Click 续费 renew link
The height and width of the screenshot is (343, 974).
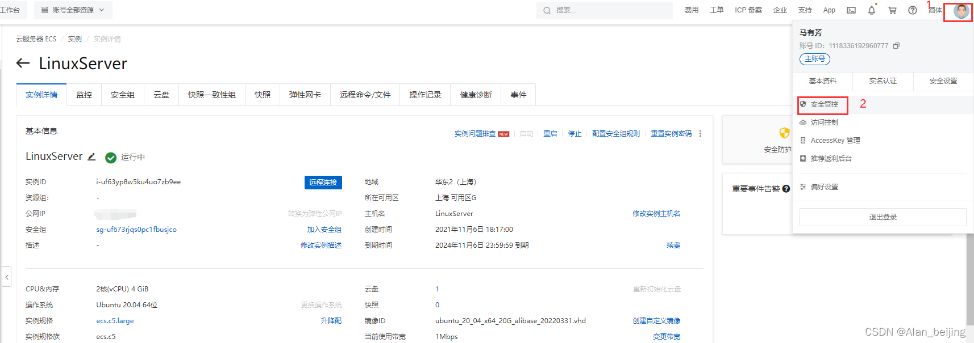coord(673,245)
